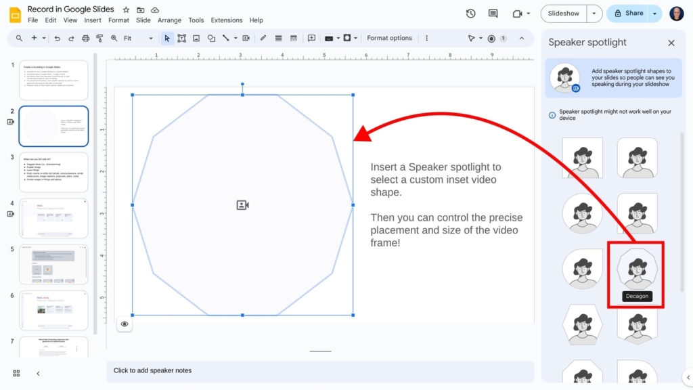This screenshot has width=693, height=390.
Task: Click the undo icon in the toolbar
Action: pos(58,39)
